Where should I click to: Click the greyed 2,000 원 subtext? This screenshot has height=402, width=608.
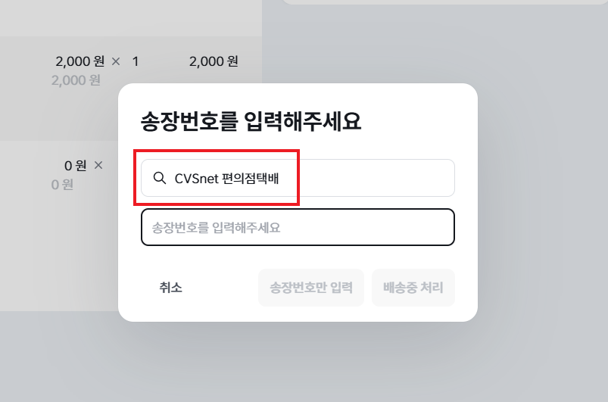76,80
